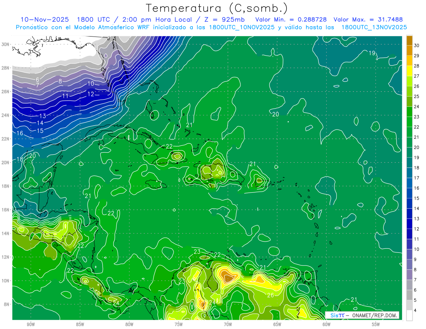
Task: Click the 1800UTC_13NOV2025 valid-until time
Action: [x=374, y=27]
